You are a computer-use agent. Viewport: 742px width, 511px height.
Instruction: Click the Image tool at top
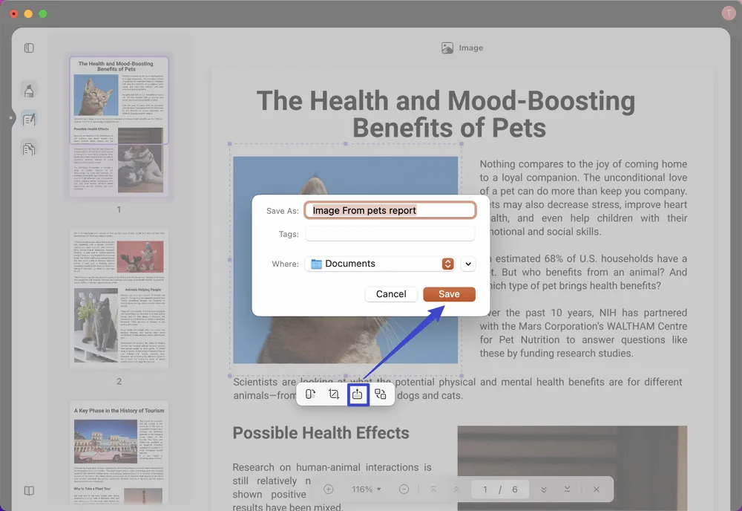click(x=462, y=48)
